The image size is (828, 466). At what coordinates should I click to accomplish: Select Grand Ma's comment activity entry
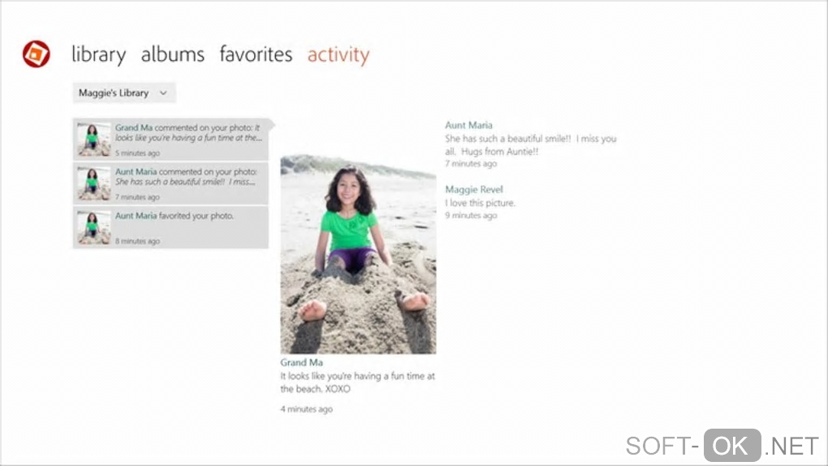170,140
